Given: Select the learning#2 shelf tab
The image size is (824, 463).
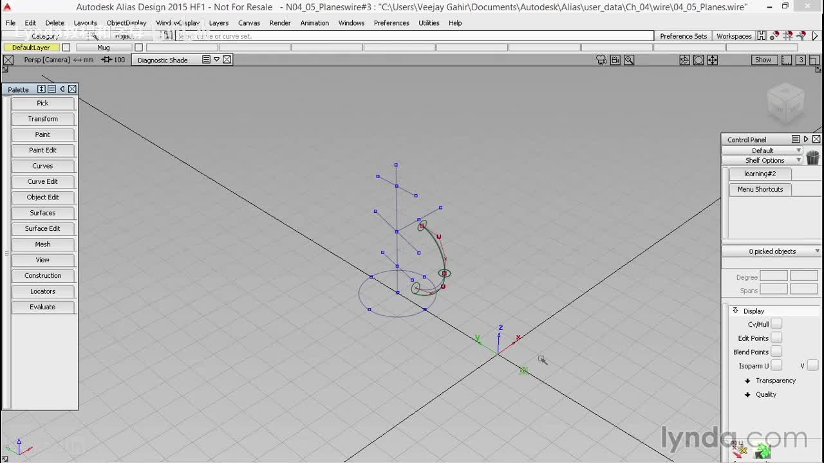Looking at the screenshot, I should click(760, 174).
